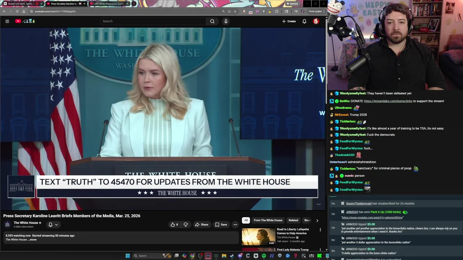
Task: Dislike the video with thumbs down
Action: [x=186, y=225]
